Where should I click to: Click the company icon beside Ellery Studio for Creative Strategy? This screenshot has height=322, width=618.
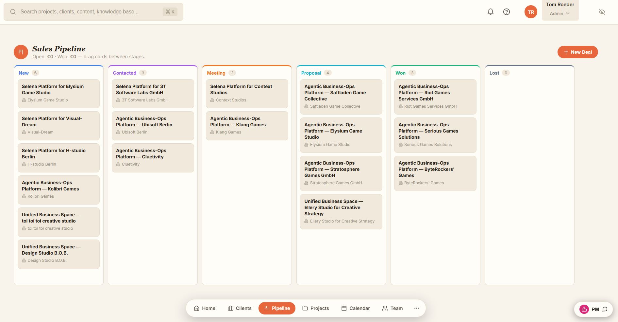click(x=306, y=221)
